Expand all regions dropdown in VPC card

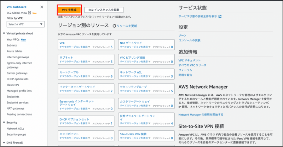click(75, 47)
